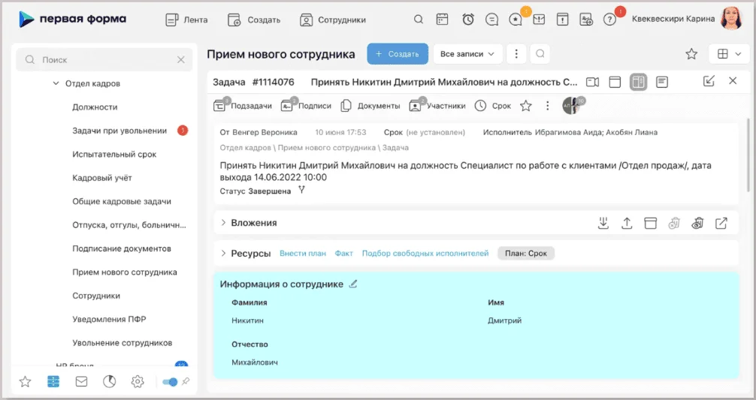Toggle the switch in sidebar footer
This screenshot has width=756, height=400.
click(x=170, y=381)
